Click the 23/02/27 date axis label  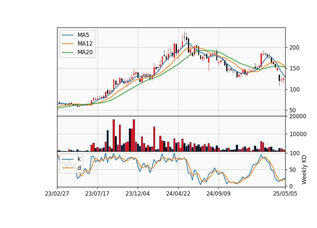click(x=57, y=194)
